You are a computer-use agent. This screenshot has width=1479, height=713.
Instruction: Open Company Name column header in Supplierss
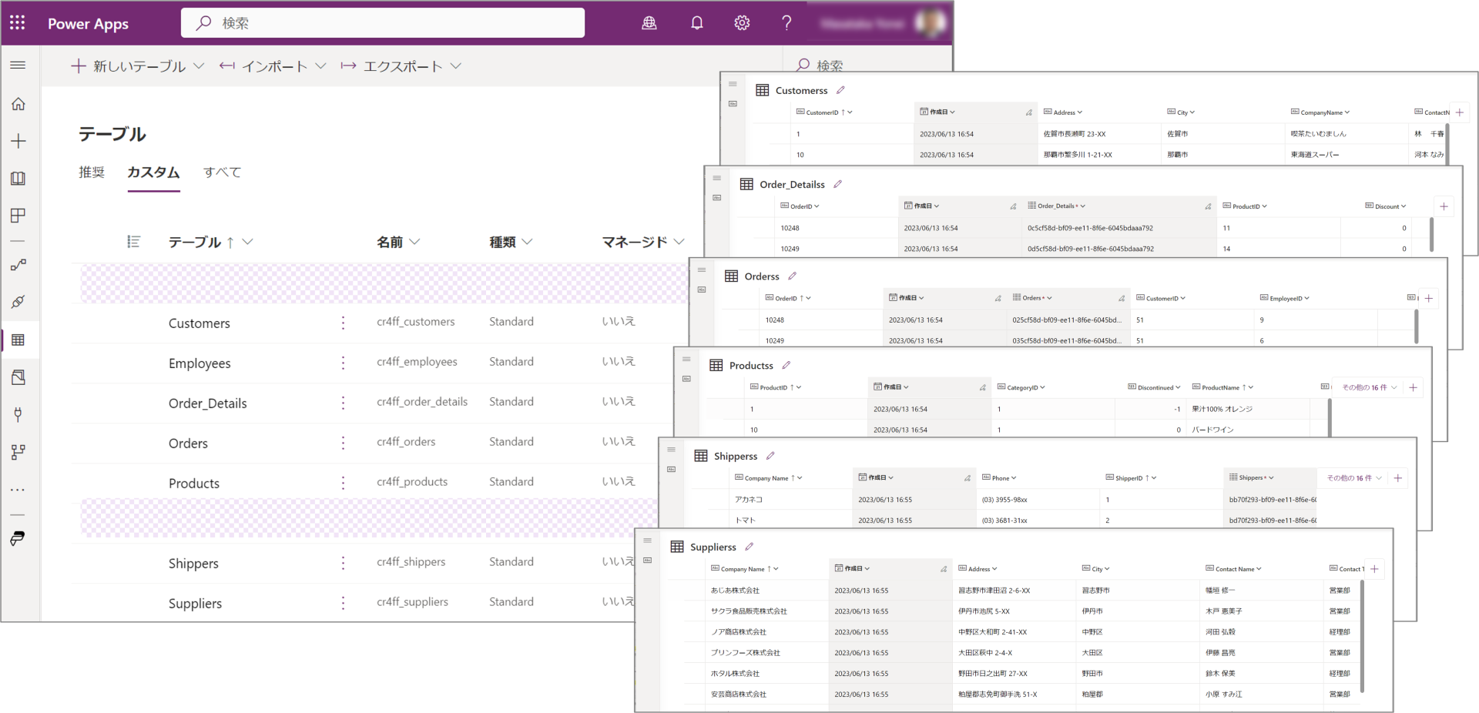pos(745,569)
